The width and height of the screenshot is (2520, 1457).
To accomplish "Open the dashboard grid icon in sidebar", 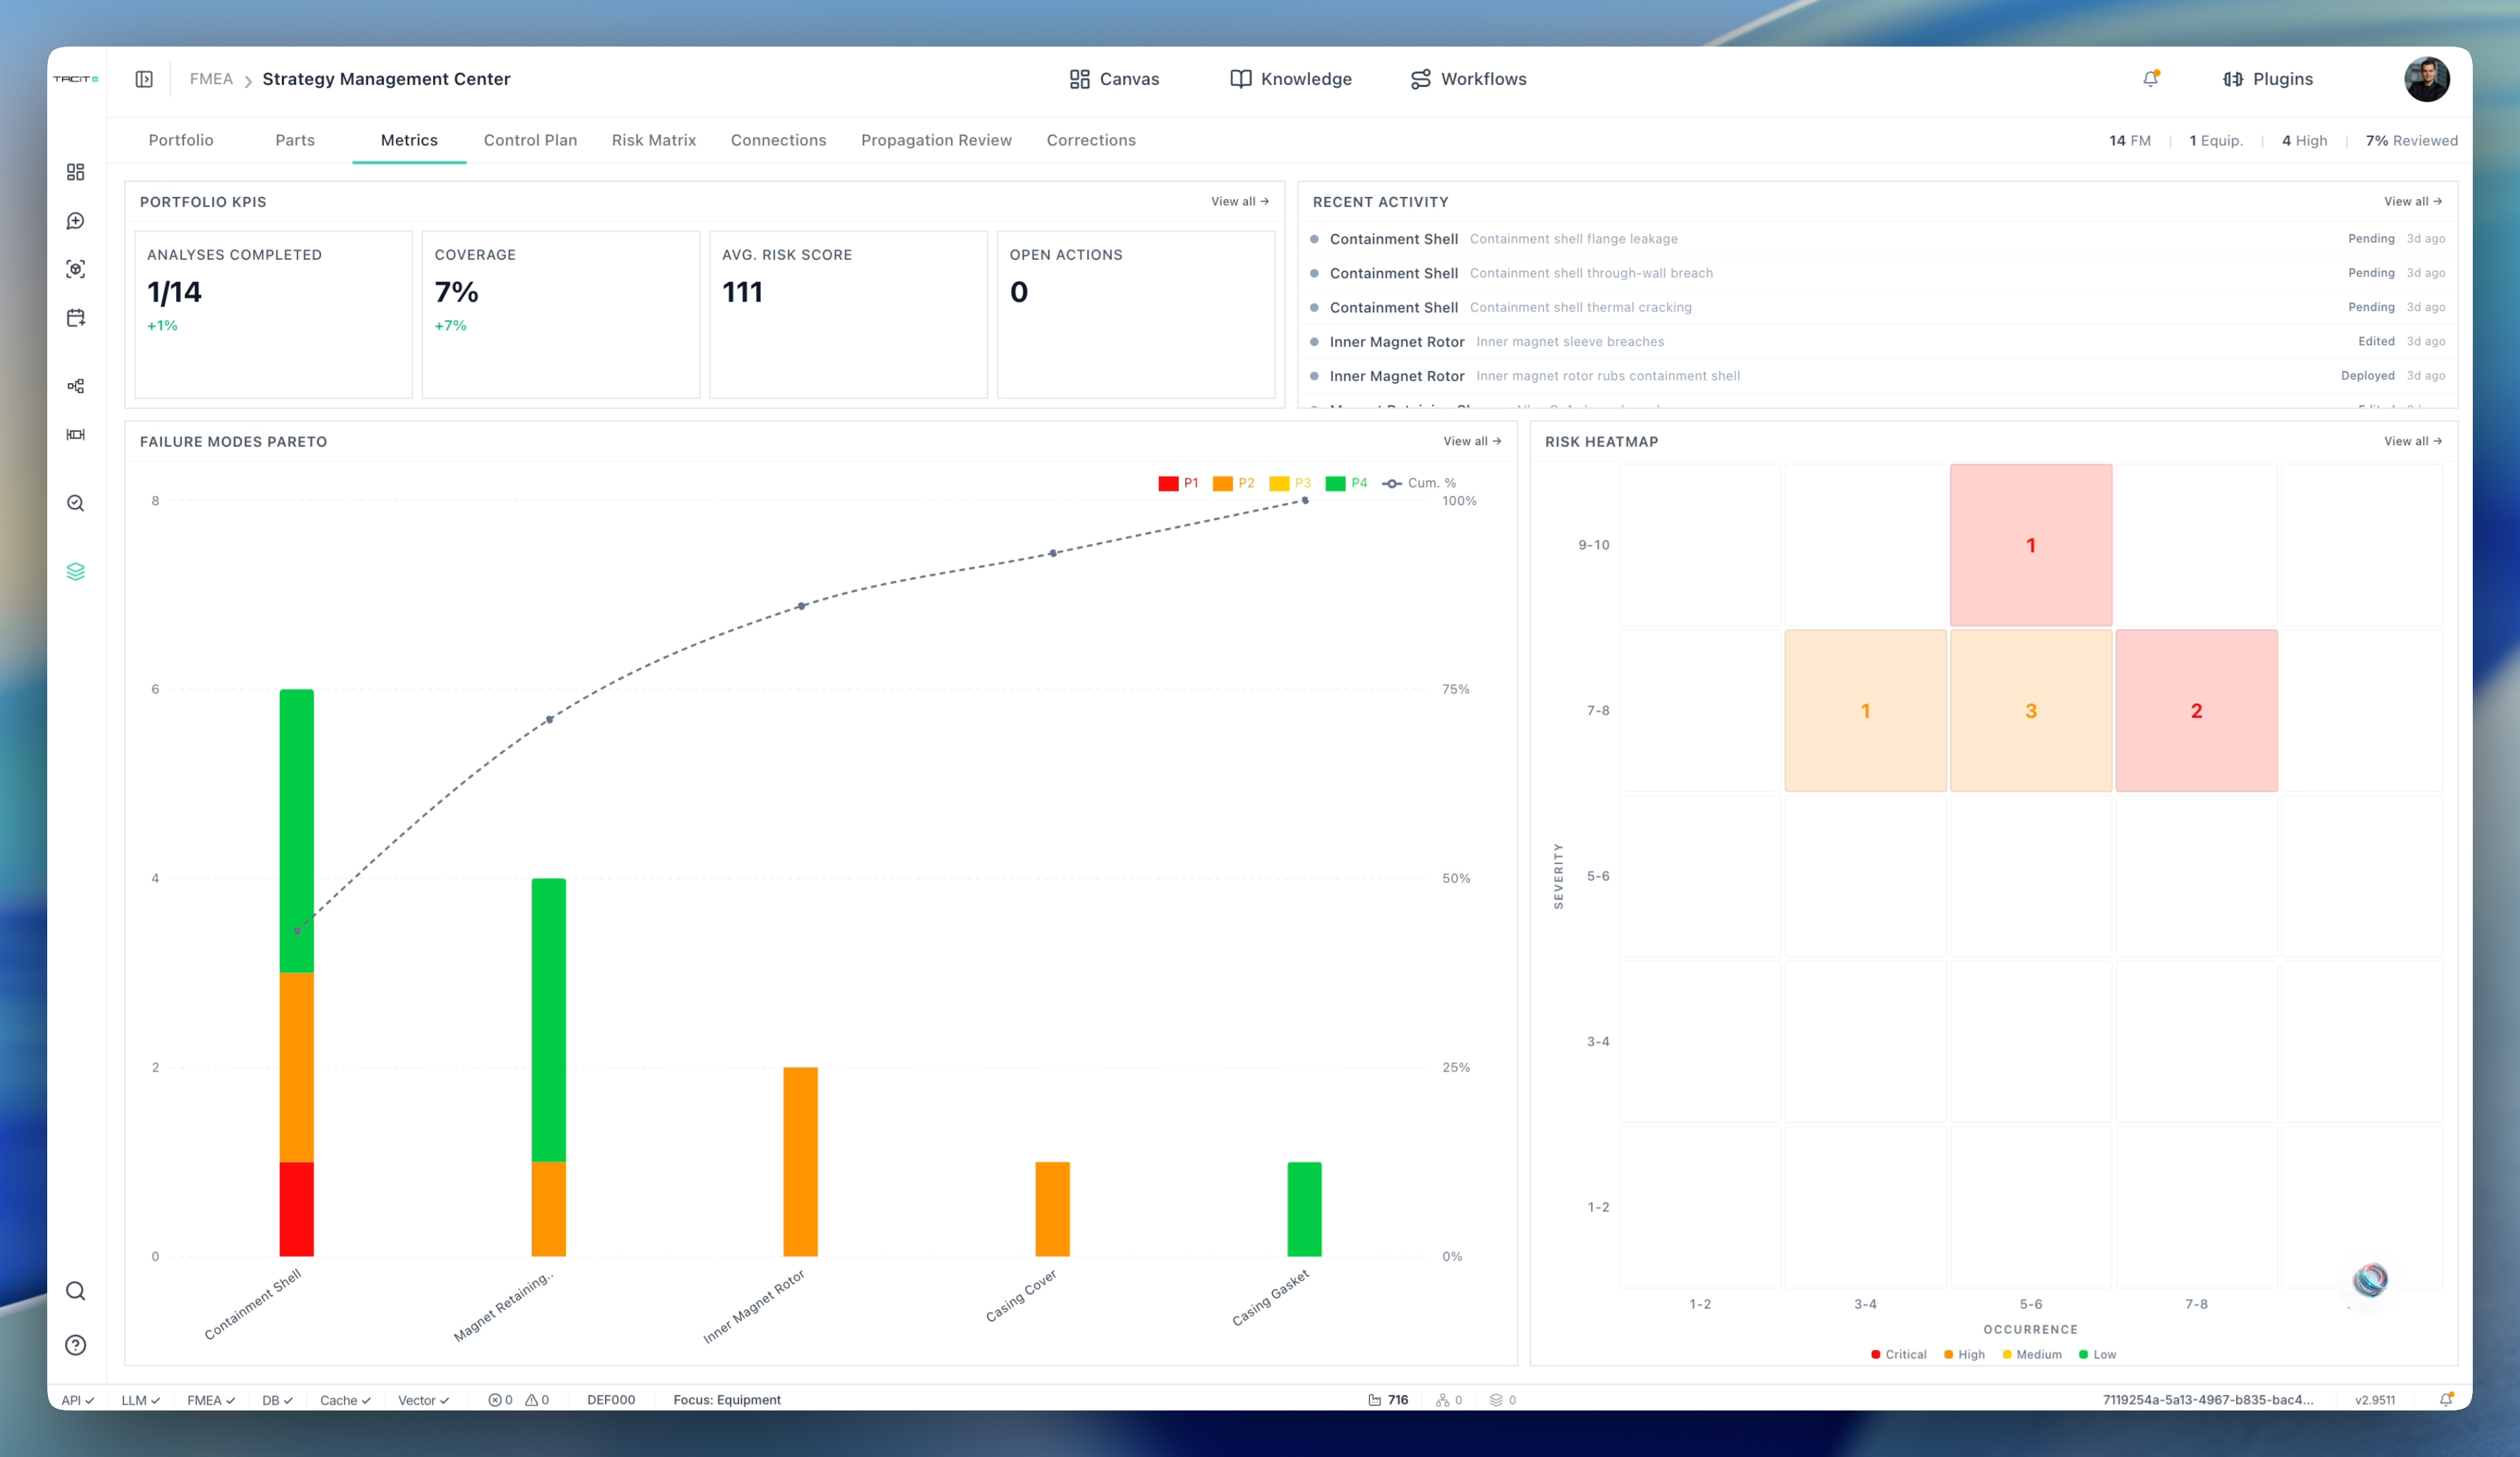I will [x=75, y=172].
